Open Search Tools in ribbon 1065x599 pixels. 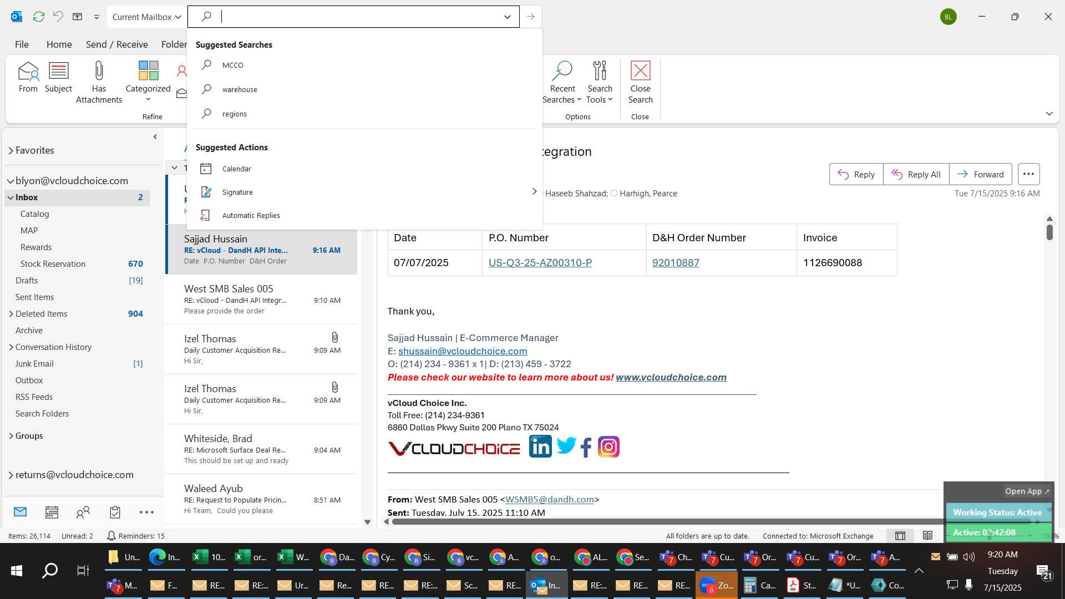click(600, 82)
